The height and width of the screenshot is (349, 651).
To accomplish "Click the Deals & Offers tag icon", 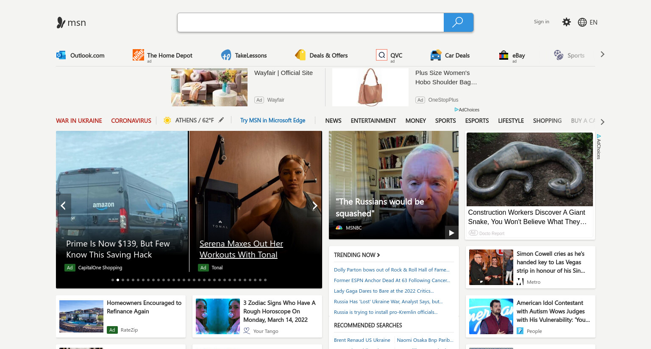I will [x=300, y=55].
